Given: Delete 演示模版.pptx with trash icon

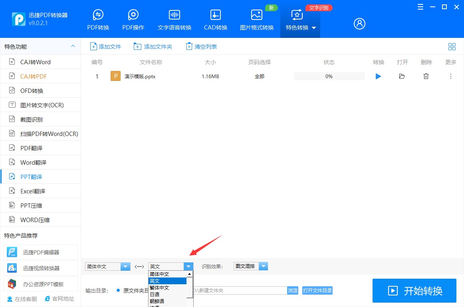Looking at the screenshot, I should point(426,76).
